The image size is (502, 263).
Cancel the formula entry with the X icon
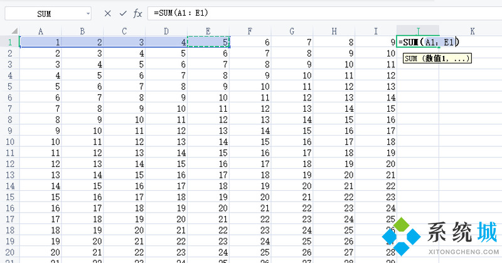point(108,13)
